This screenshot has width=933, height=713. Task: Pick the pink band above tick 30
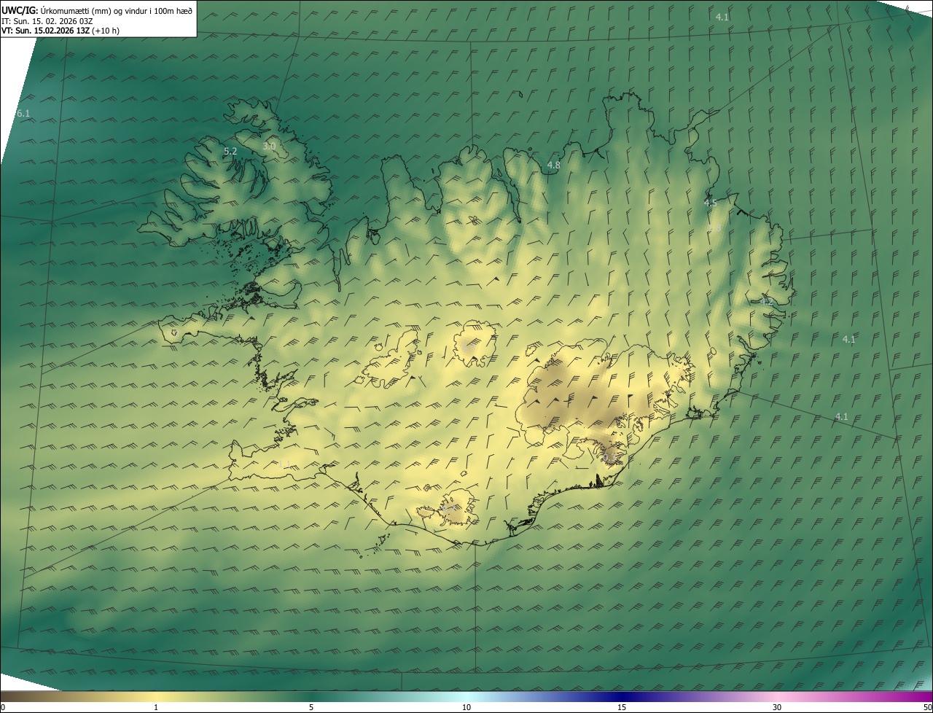tap(777, 697)
